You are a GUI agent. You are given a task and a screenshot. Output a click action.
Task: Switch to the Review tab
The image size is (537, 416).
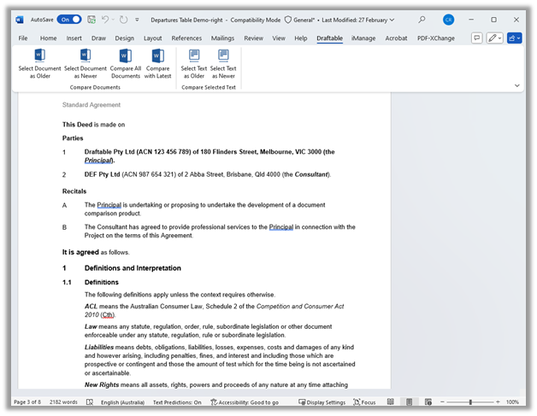253,38
